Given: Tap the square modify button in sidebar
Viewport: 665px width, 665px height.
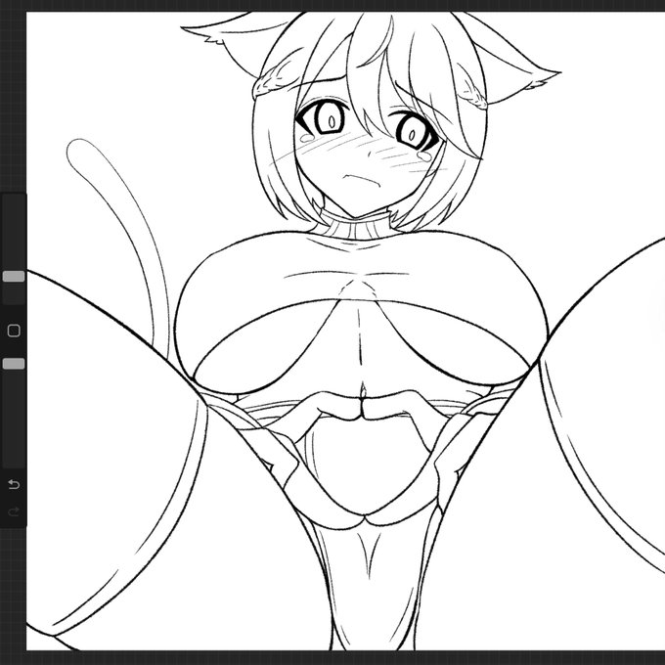Looking at the screenshot, I should pos(14,331).
